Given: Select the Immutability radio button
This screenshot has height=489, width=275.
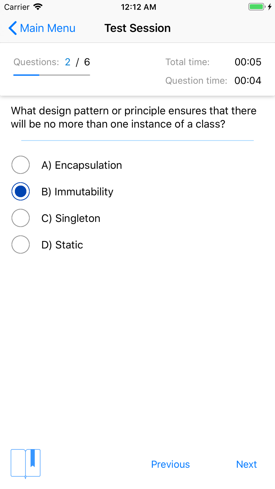Looking at the screenshot, I should click(21, 191).
